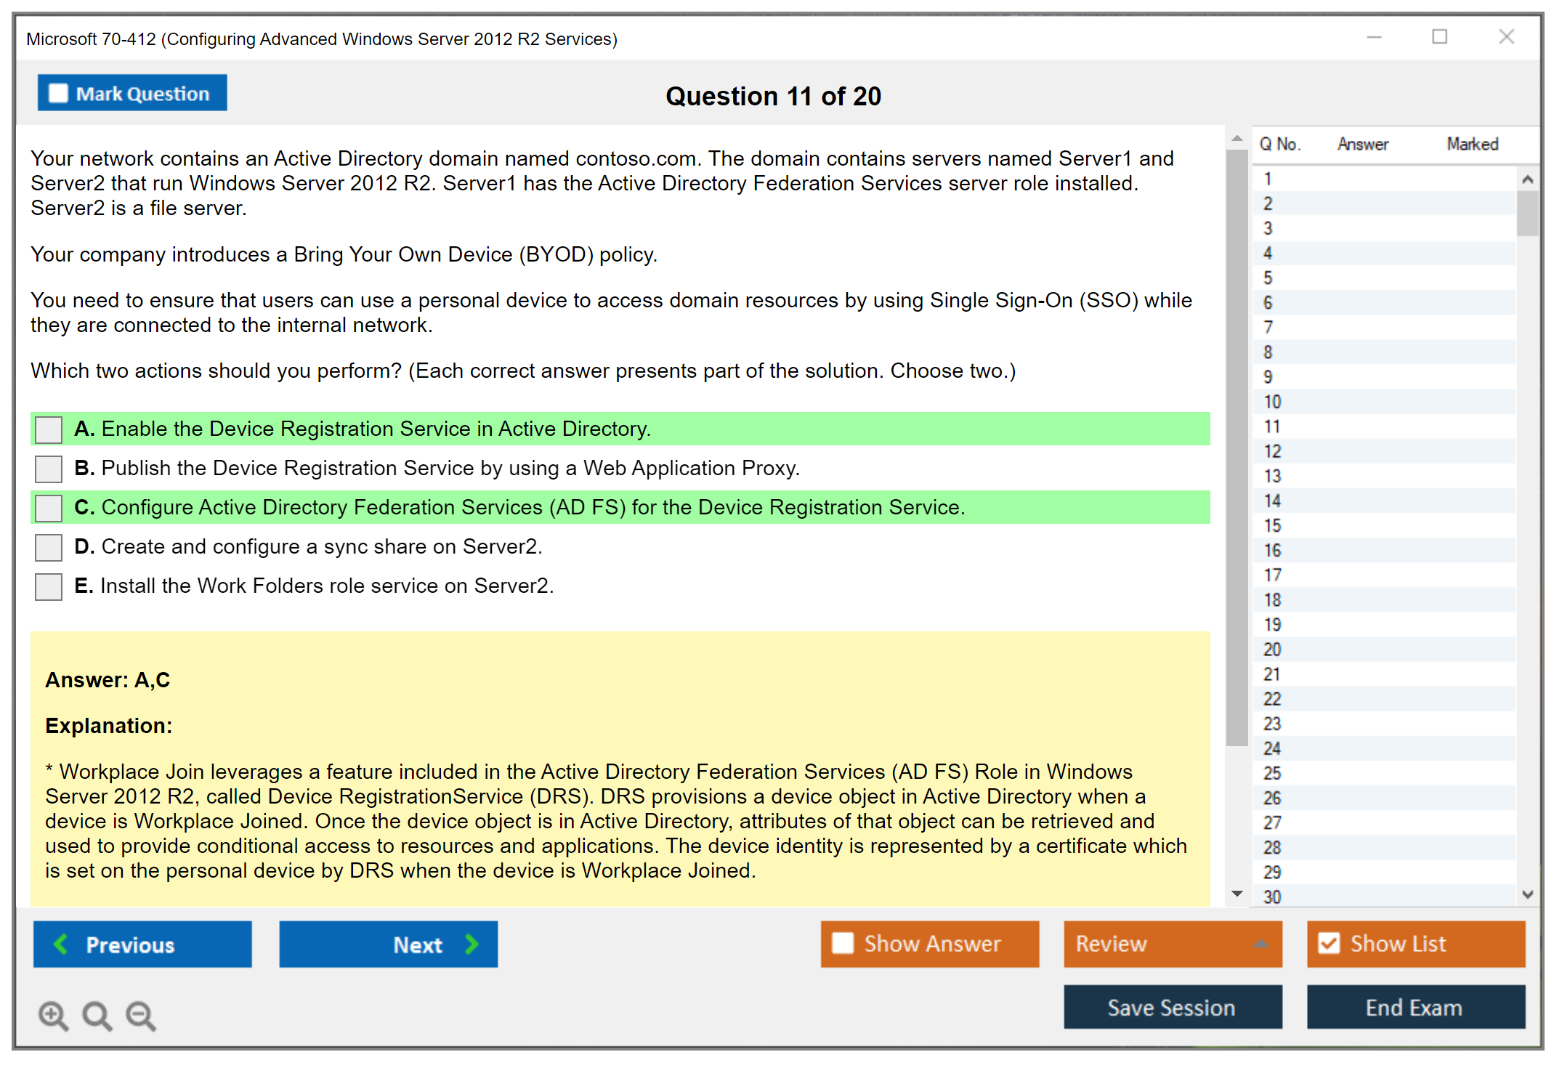Check answer option A checkbox

[x=49, y=429]
